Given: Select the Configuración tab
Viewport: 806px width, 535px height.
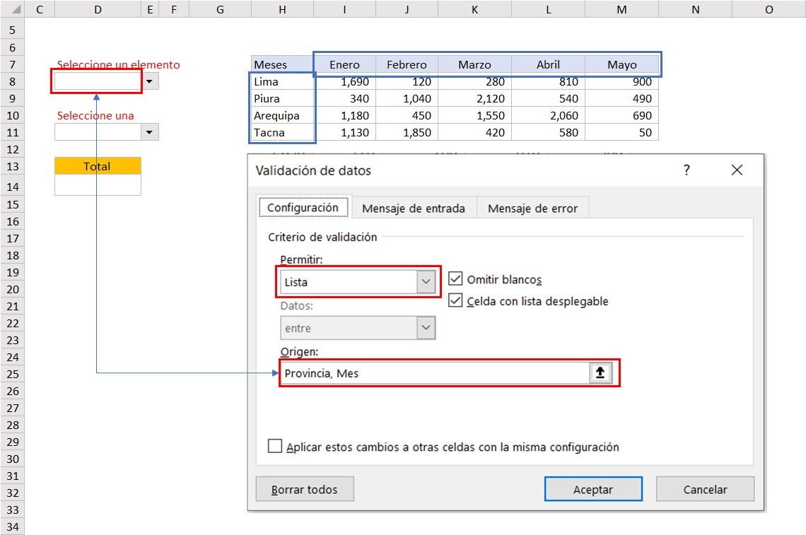Looking at the screenshot, I should pos(303,207).
